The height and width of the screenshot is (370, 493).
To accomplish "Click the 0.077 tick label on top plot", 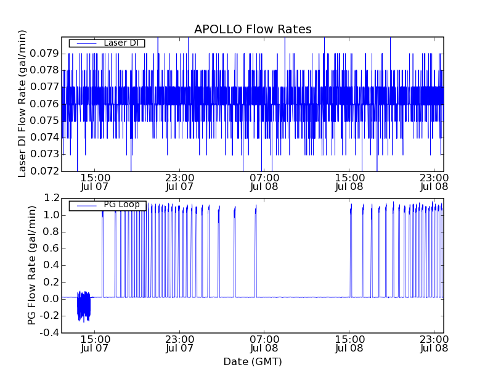I will click(x=44, y=87).
